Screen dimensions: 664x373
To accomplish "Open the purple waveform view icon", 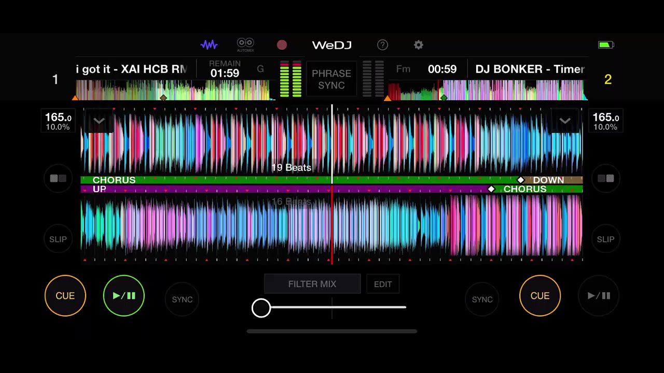I will (209, 45).
